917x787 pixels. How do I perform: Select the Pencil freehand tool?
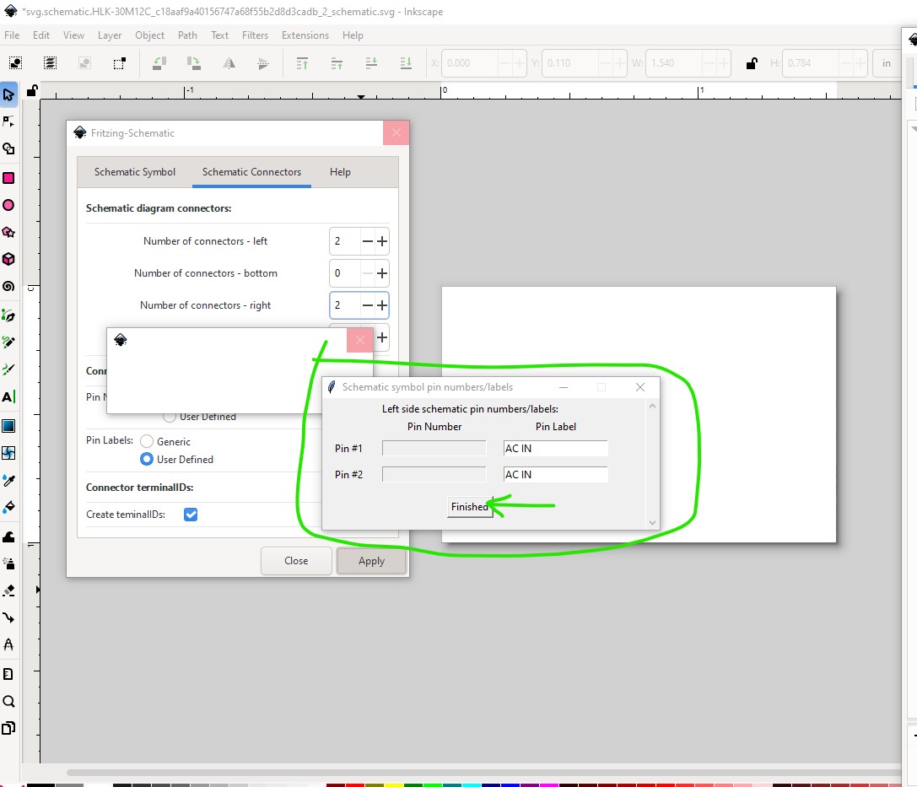pos(8,342)
